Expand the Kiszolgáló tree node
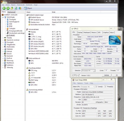The height and width of the screenshot is (121, 124). (3, 42)
